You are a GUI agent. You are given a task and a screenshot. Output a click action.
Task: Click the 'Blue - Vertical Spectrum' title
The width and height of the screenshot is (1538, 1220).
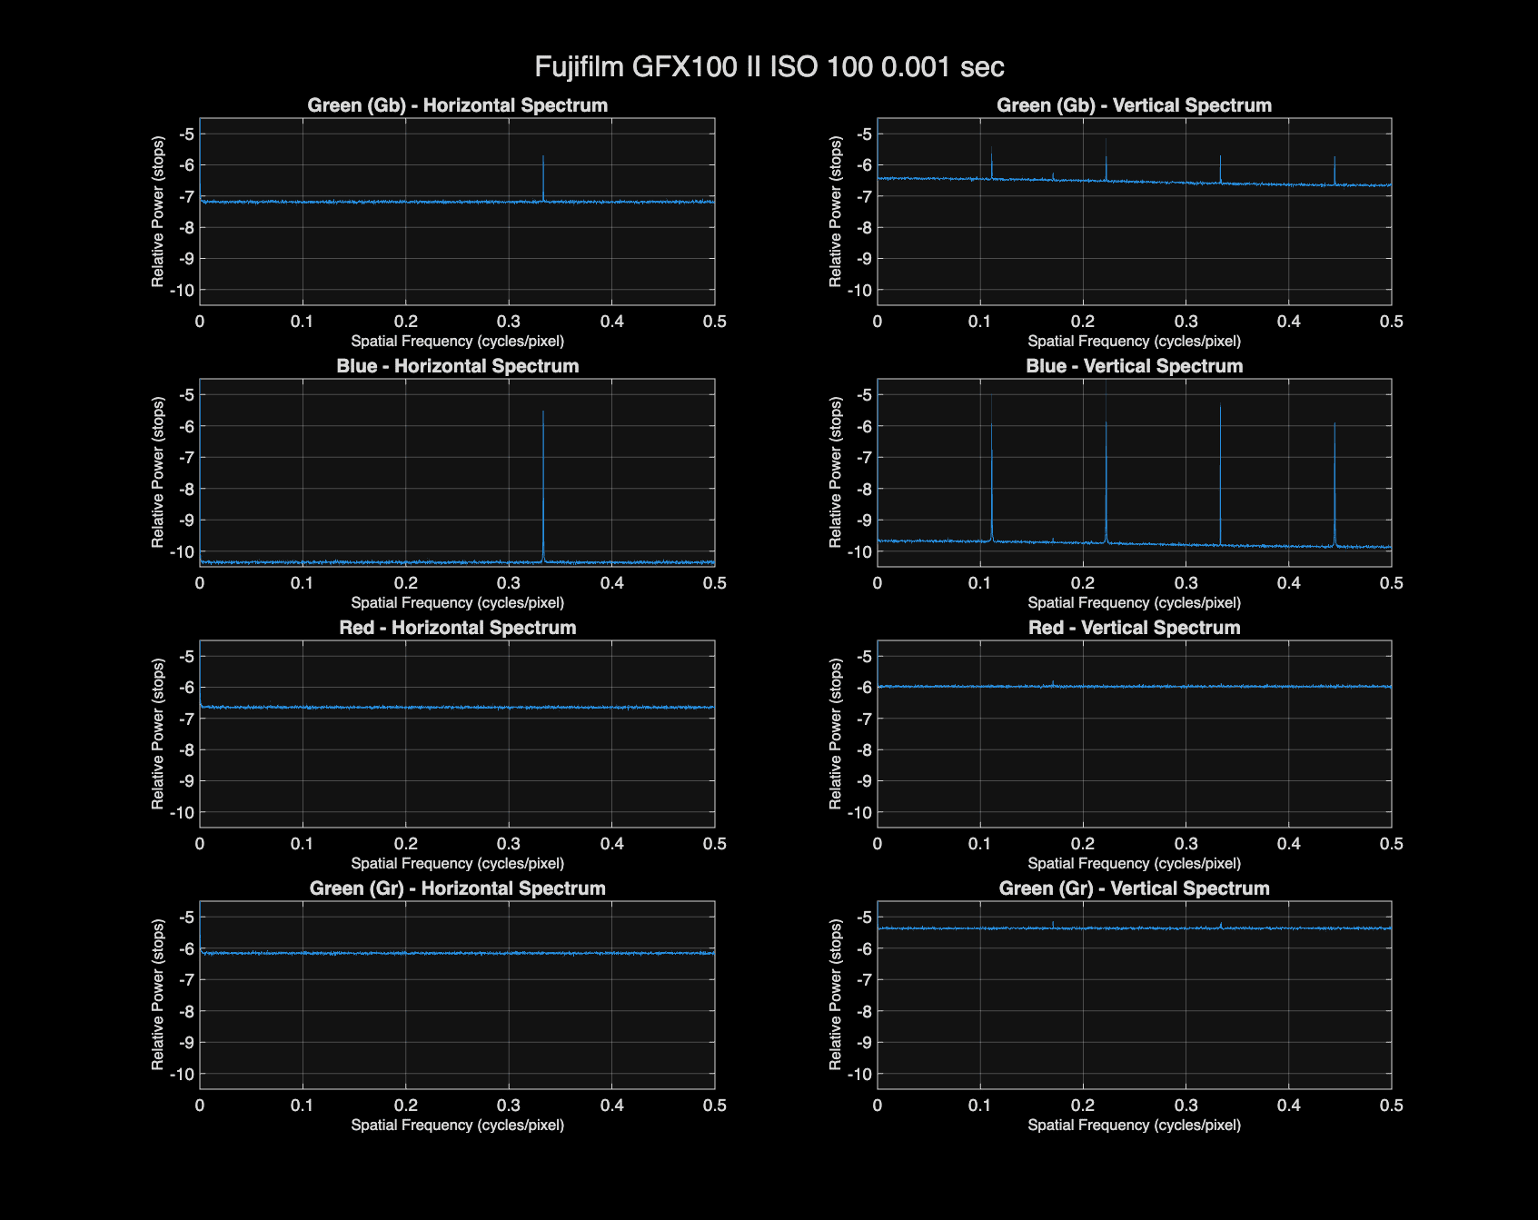pos(1134,366)
